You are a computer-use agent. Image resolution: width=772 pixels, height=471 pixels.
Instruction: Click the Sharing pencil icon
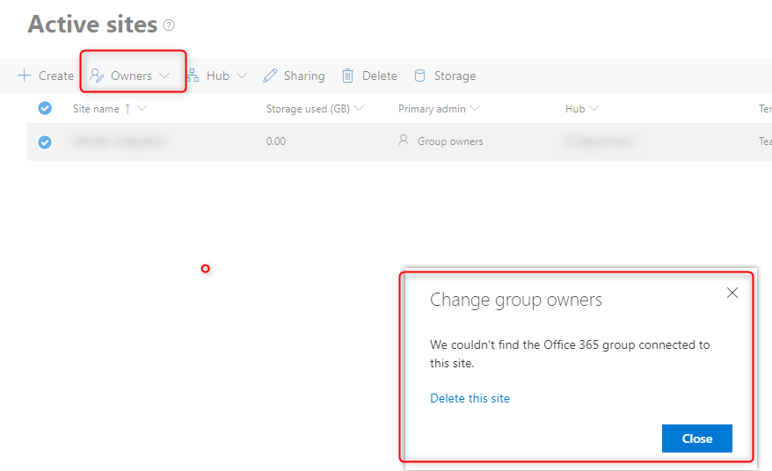pyautogui.click(x=270, y=76)
